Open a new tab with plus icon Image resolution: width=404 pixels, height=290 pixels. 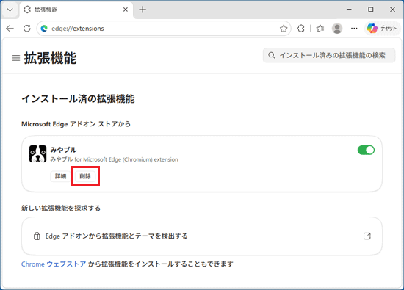tap(143, 10)
